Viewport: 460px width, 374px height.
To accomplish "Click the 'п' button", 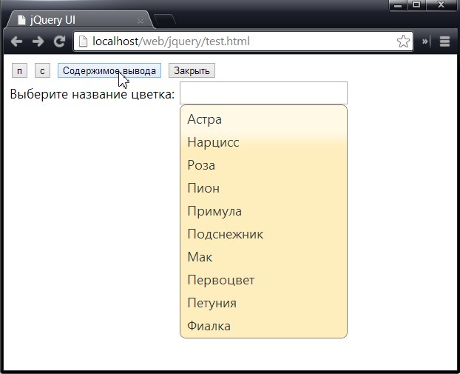I will [x=20, y=71].
